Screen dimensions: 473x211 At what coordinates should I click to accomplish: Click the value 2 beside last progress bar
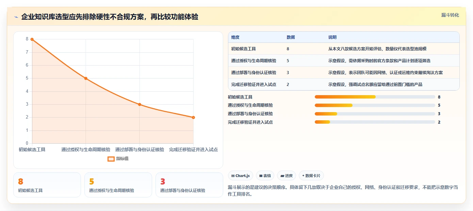[439, 122]
